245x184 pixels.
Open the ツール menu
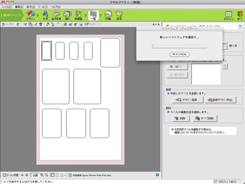[43, 7]
